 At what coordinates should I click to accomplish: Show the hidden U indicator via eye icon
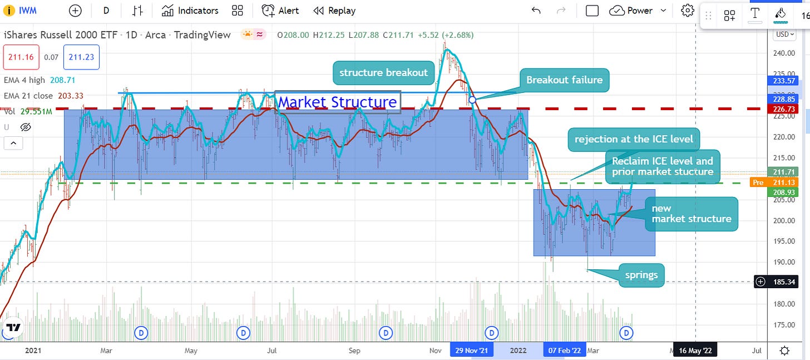(x=24, y=127)
